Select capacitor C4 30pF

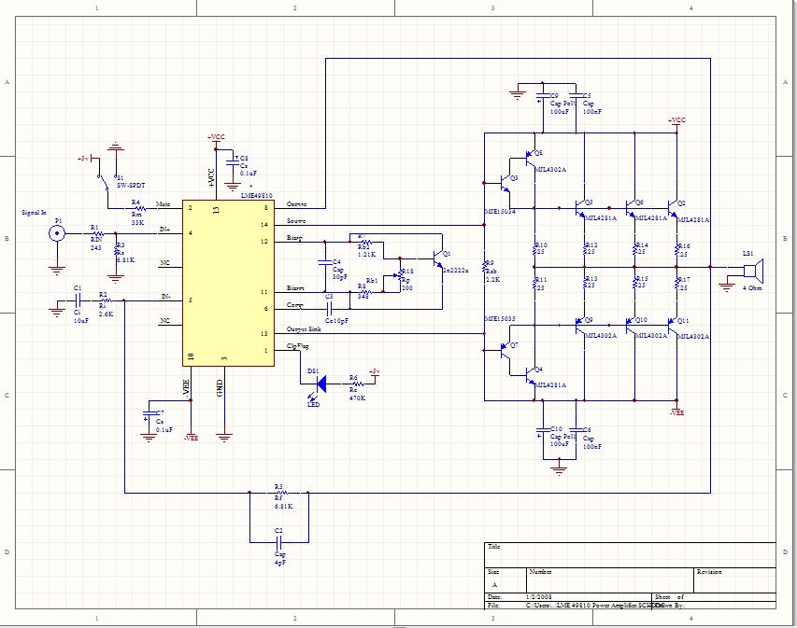coord(325,262)
